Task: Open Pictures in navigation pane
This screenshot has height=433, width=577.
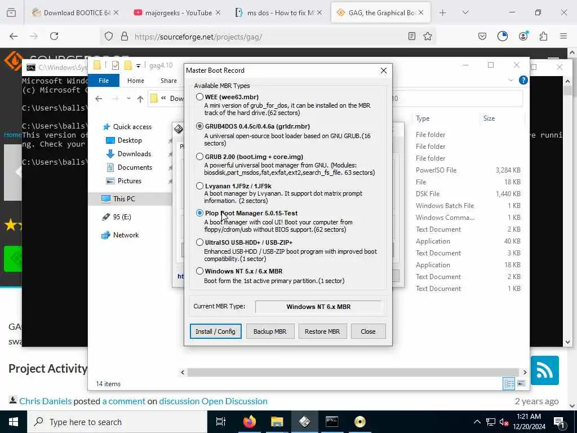Action: point(124,181)
